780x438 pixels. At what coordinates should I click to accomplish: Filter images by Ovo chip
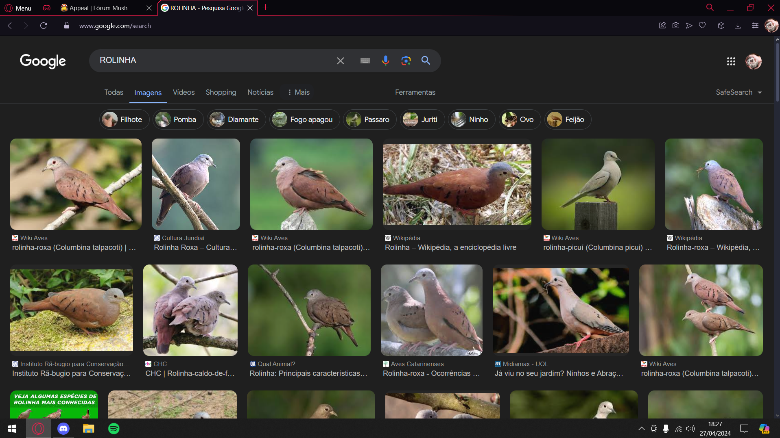(x=520, y=119)
